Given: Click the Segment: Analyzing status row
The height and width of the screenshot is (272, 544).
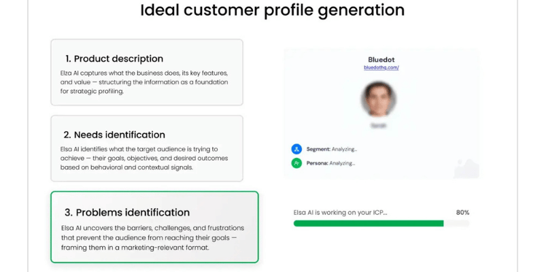Looking at the screenshot, I should (x=324, y=149).
